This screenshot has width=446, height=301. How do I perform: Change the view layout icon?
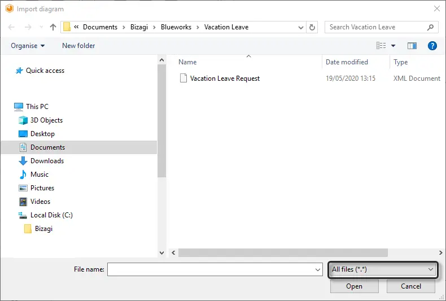(x=381, y=46)
